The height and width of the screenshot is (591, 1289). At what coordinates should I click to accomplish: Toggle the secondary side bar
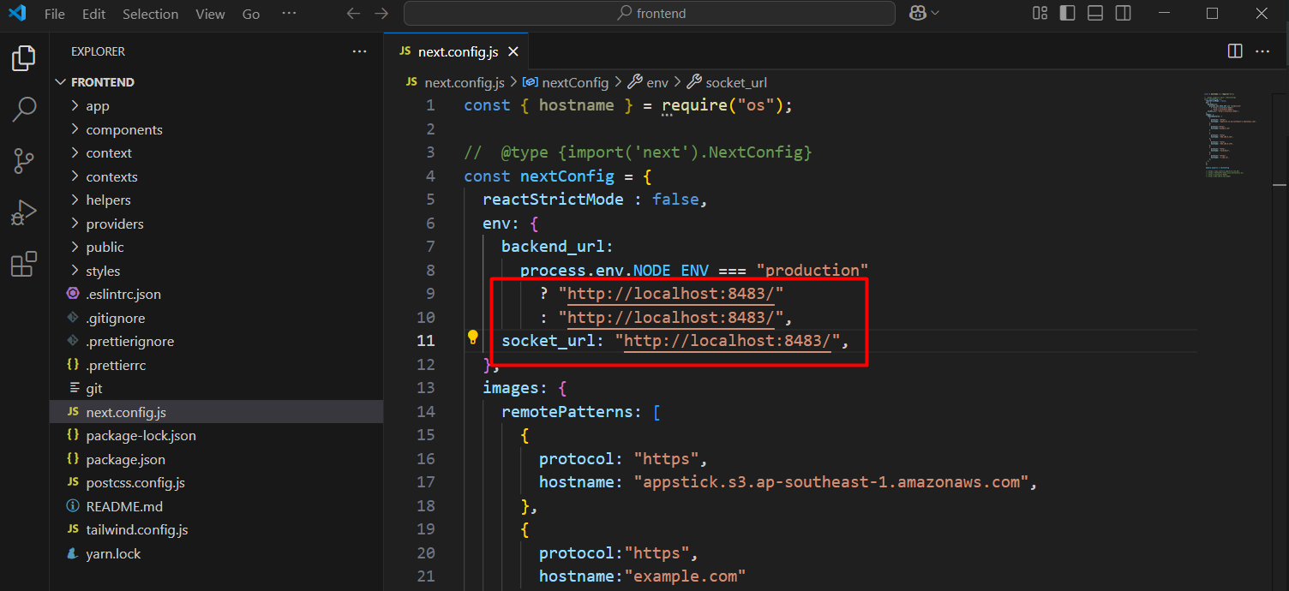(x=1123, y=13)
